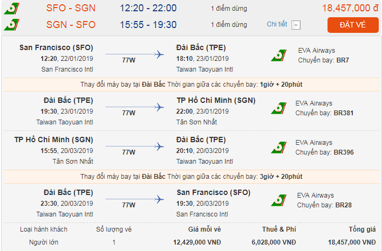Click the EVA Airways logo for flight BR28

point(279,200)
